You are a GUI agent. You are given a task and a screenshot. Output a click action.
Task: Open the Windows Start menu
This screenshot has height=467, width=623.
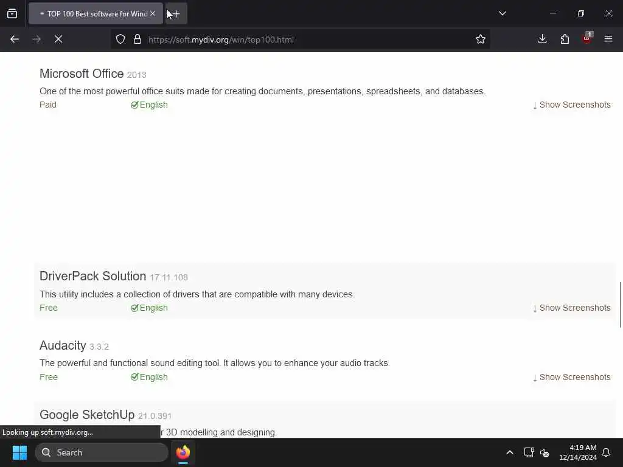(19, 452)
